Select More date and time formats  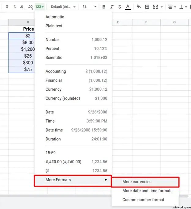click(145, 191)
